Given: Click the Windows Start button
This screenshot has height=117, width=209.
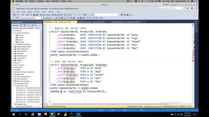Looking at the screenshot, I should tap(13, 114).
